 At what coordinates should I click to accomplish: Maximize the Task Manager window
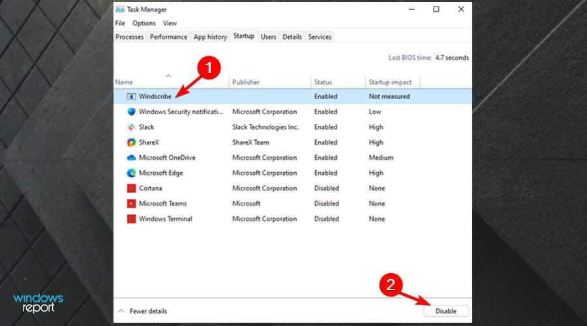click(x=436, y=9)
